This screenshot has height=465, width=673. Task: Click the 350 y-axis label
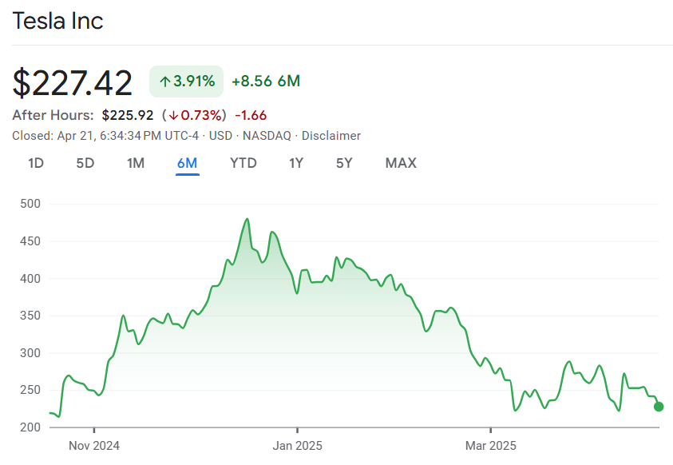(x=30, y=316)
